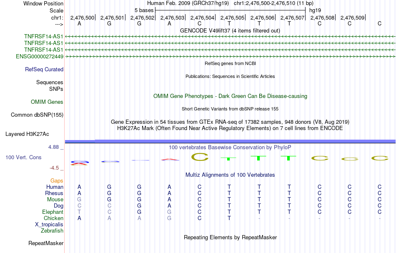Open Gene Expression in 54 tissues GTEx title
Screen dimensions: 396x253
tap(230, 122)
